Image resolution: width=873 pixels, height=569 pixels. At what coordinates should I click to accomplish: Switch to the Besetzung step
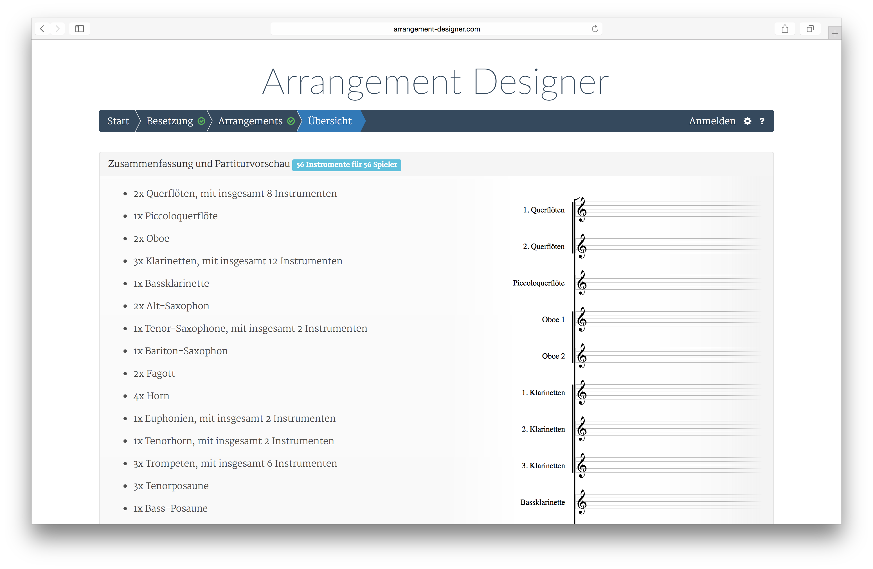pos(170,121)
